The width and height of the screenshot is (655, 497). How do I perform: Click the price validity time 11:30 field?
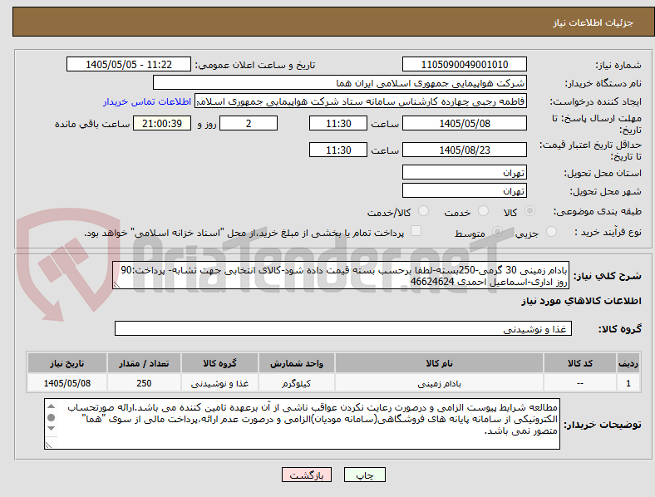coord(338,150)
